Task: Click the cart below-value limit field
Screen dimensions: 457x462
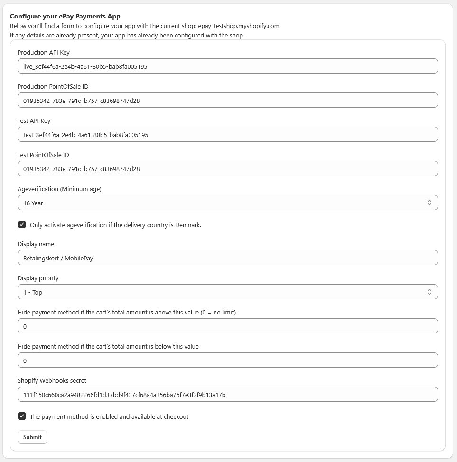Action: (227, 360)
